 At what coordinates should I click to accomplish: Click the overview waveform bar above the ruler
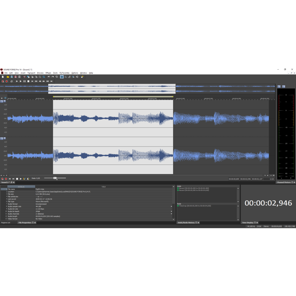pos(137,89)
